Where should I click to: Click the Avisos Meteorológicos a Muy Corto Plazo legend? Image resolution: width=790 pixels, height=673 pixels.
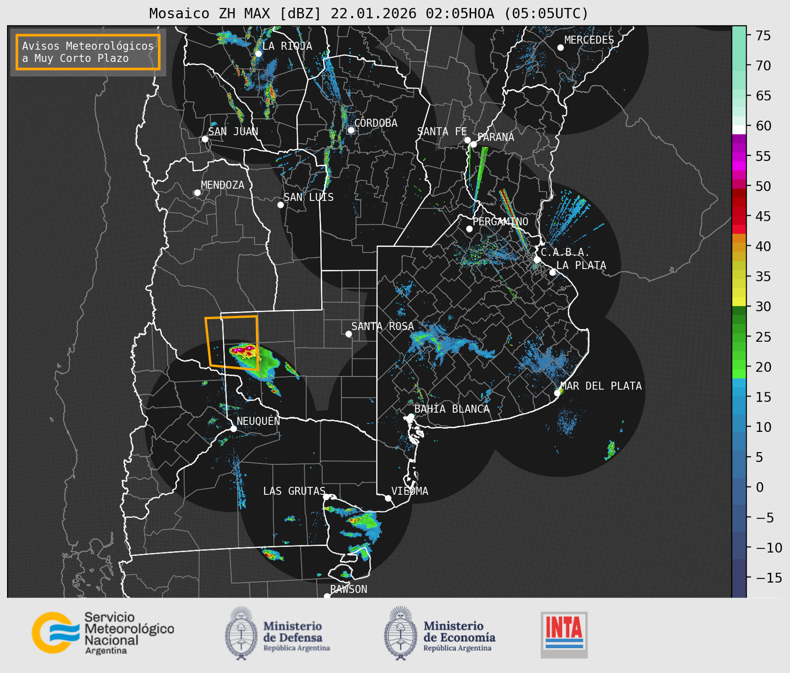tap(88, 52)
